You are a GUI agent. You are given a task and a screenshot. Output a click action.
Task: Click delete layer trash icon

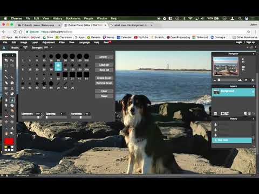(x=249, y=114)
